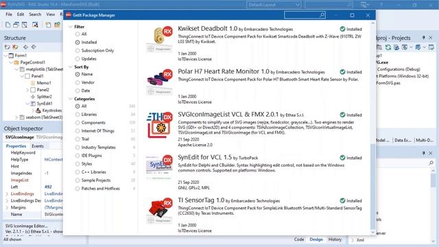Click the Keystrokes icon in the Structure tree

pos(38,110)
